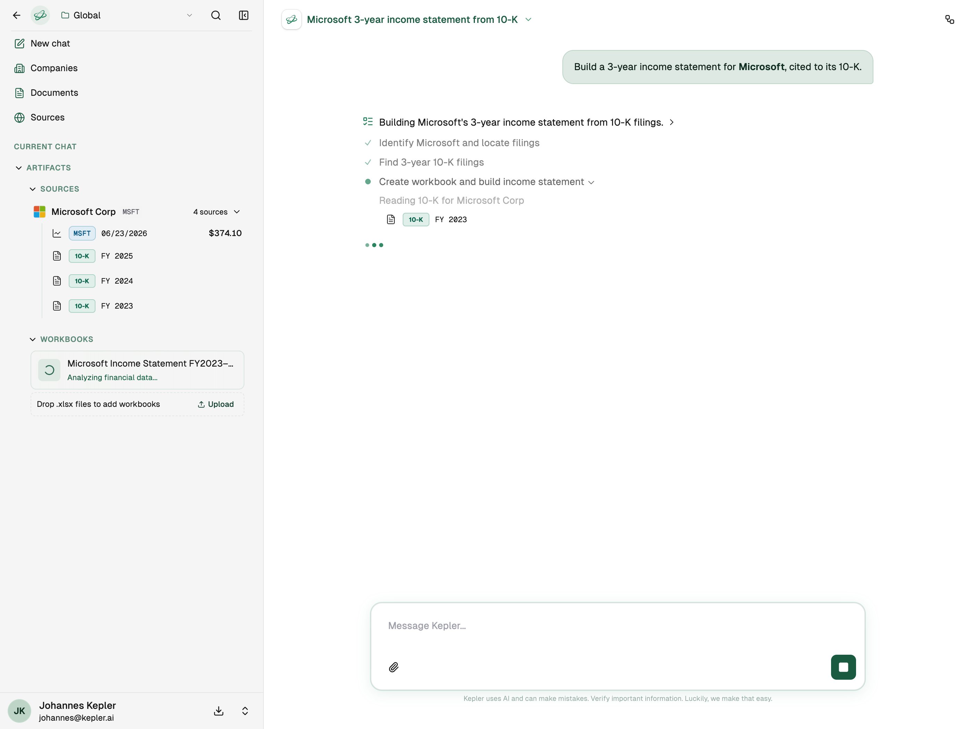Click the stock chart icon beside MSFT
Image resolution: width=972 pixels, height=729 pixels.
click(57, 233)
